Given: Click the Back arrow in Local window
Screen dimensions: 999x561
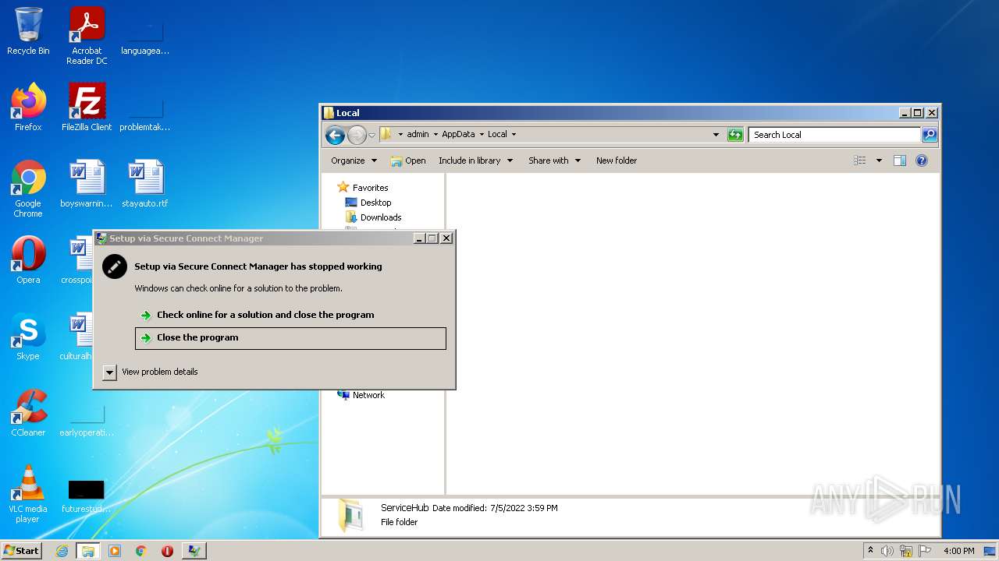Looking at the screenshot, I should [335, 135].
